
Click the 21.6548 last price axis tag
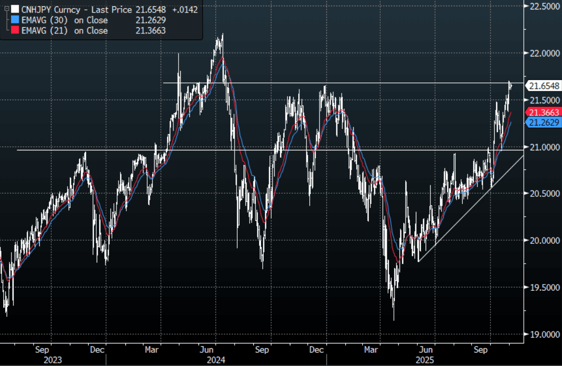coord(544,86)
